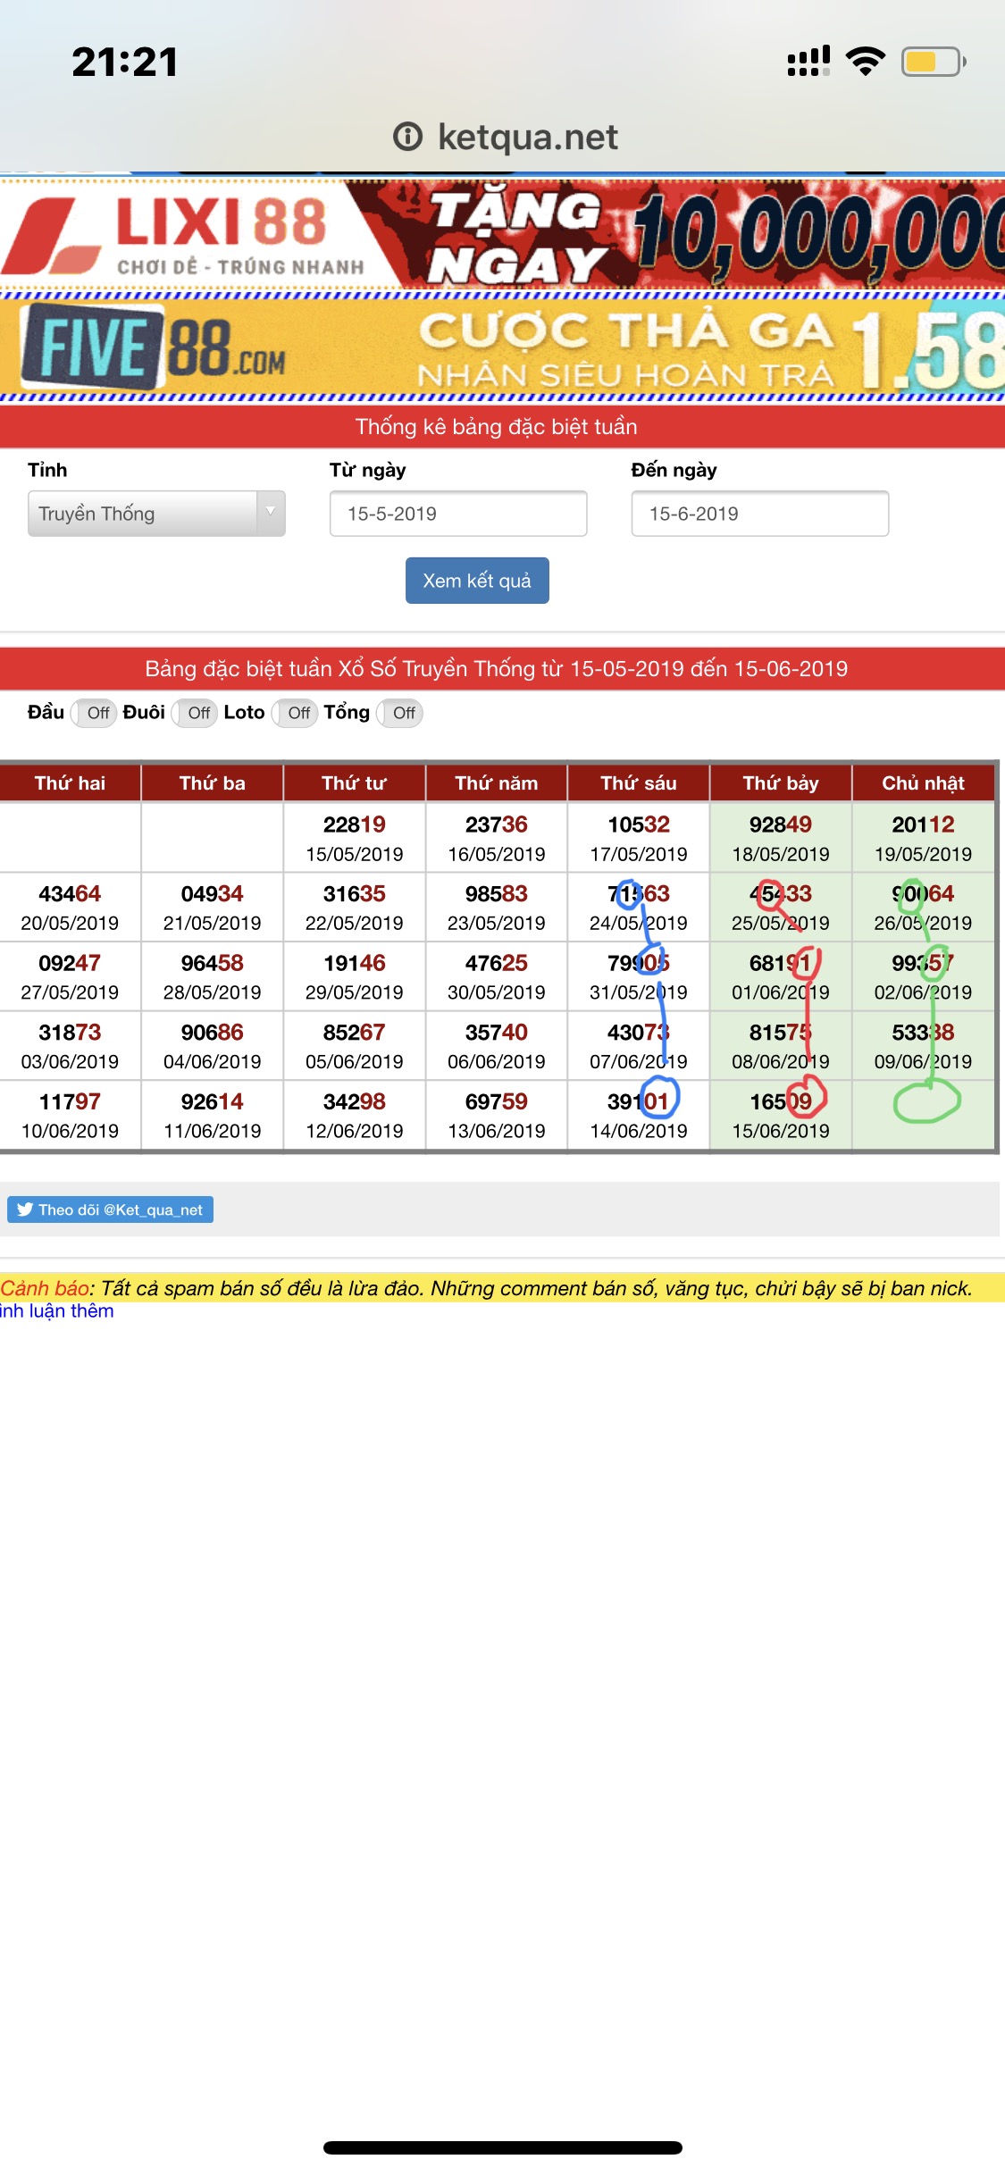Toggle the Đầu switch on

(95, 713)
